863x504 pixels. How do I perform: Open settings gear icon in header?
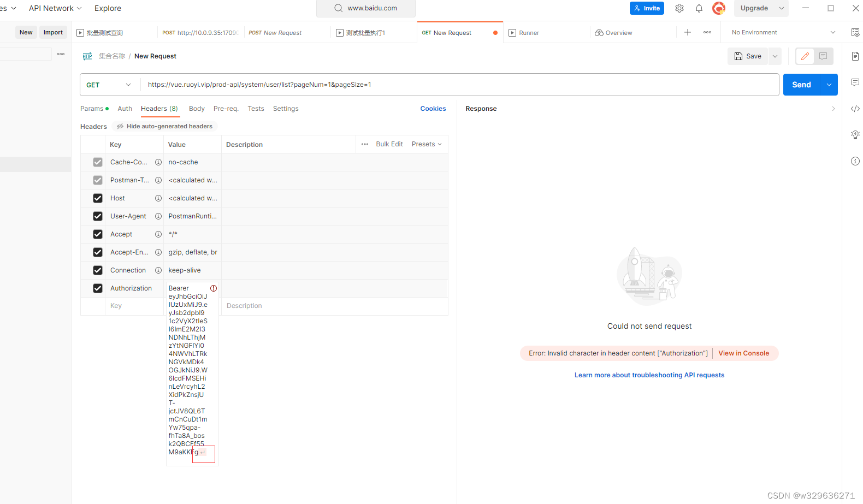click(679, 8)
